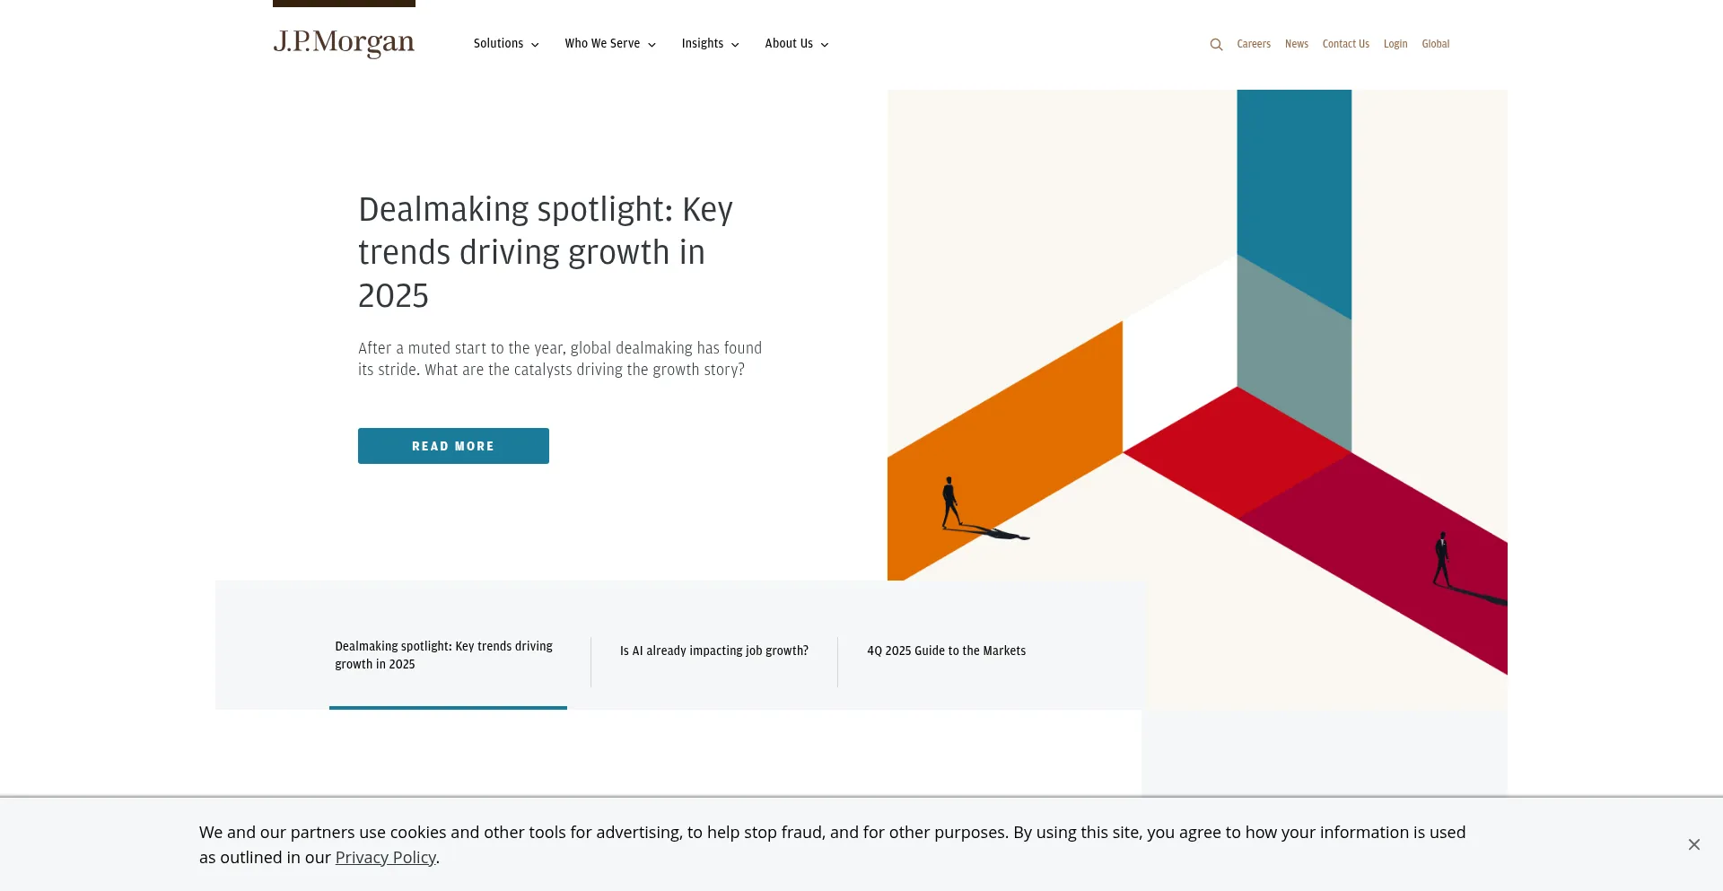Switch to AI job growth tab
This screenshot has width=1723, height=891.
coord(713,651)
